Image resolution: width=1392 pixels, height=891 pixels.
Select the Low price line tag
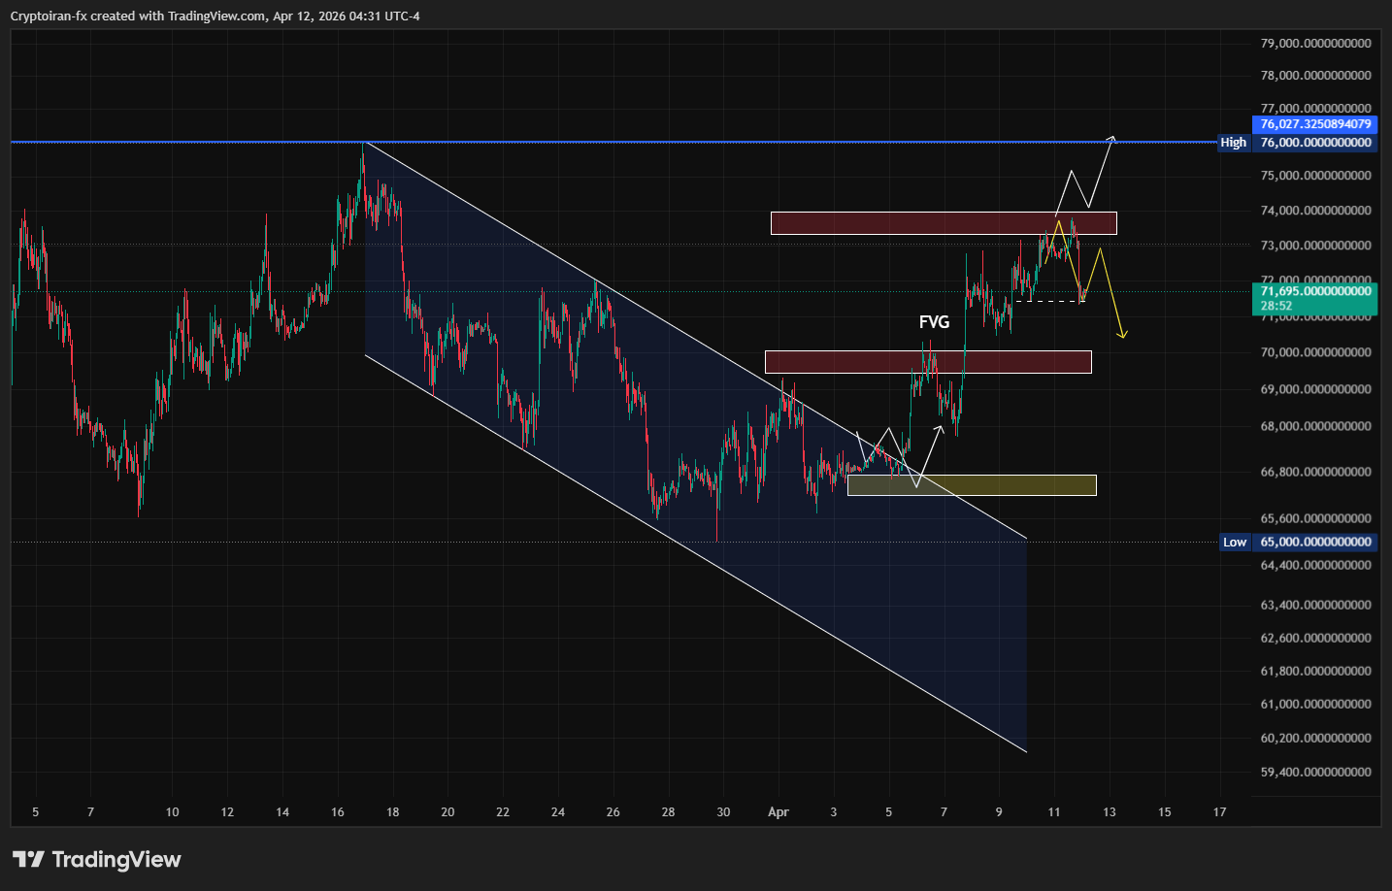[1234, 543]
